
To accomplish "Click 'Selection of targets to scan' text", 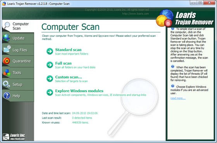I will [71, 81].
